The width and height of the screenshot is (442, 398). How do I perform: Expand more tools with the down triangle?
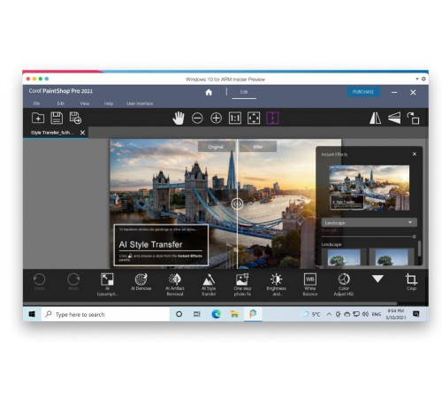click(377, 279)
